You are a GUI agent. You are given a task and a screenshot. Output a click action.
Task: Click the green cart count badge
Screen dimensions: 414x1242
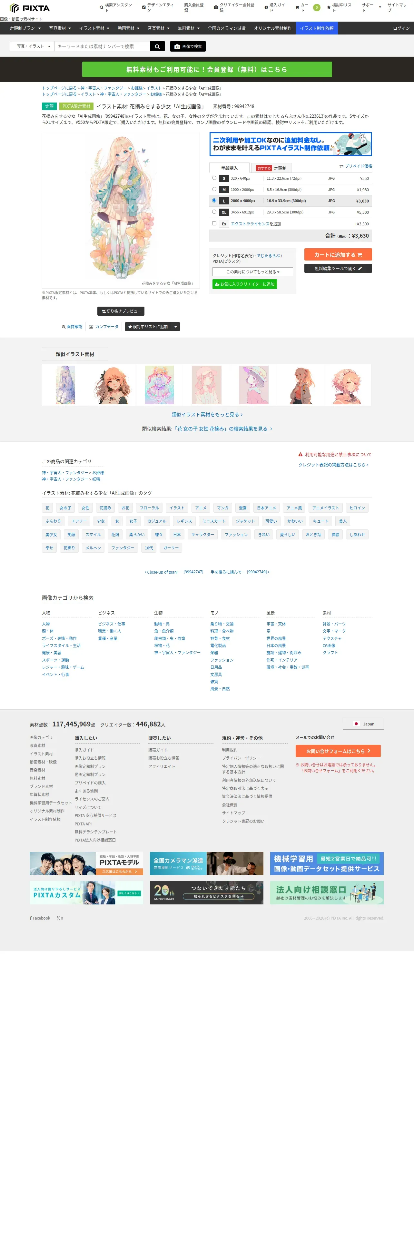pos(317,8)
